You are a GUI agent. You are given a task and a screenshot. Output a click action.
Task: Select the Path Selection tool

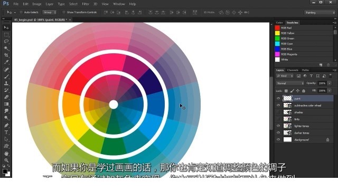pyautogui.click(x=6, y=139)
